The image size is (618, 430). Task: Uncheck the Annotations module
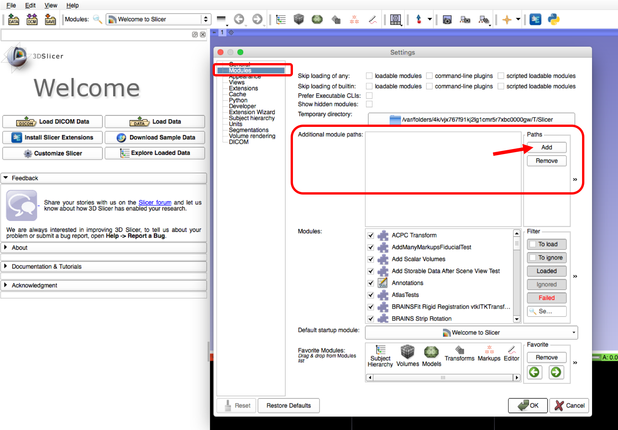371,283
